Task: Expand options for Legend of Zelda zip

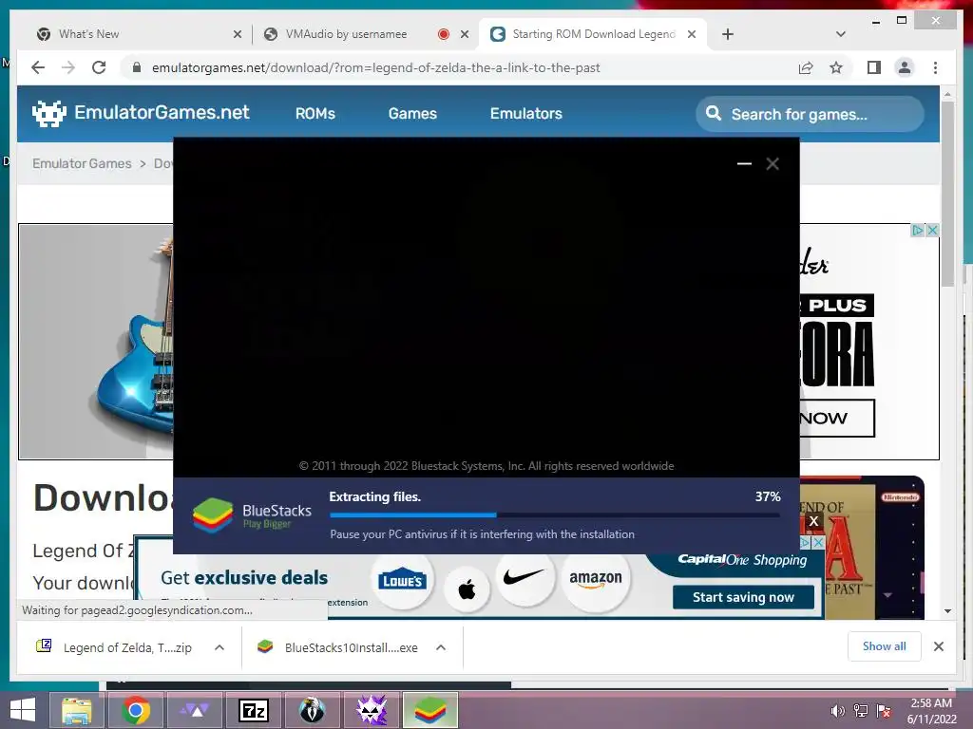Action: click(x=219, y=647)
